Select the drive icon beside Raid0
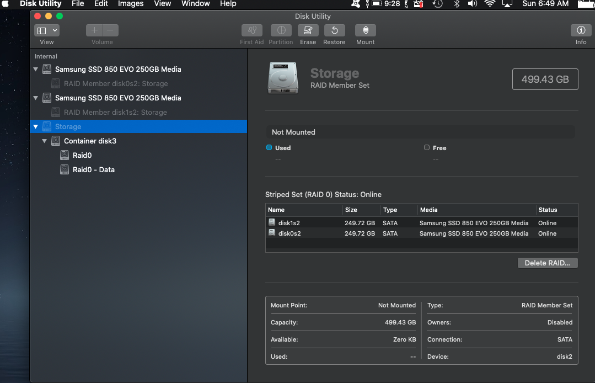Image resolution: width=595 pixels, height=383 pixels. pos(65,155)
